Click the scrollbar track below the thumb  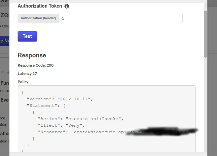[205, 106]
